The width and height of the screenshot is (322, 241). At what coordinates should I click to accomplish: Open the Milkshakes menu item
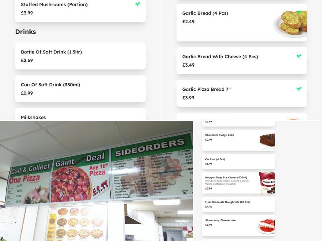(80, 114)
